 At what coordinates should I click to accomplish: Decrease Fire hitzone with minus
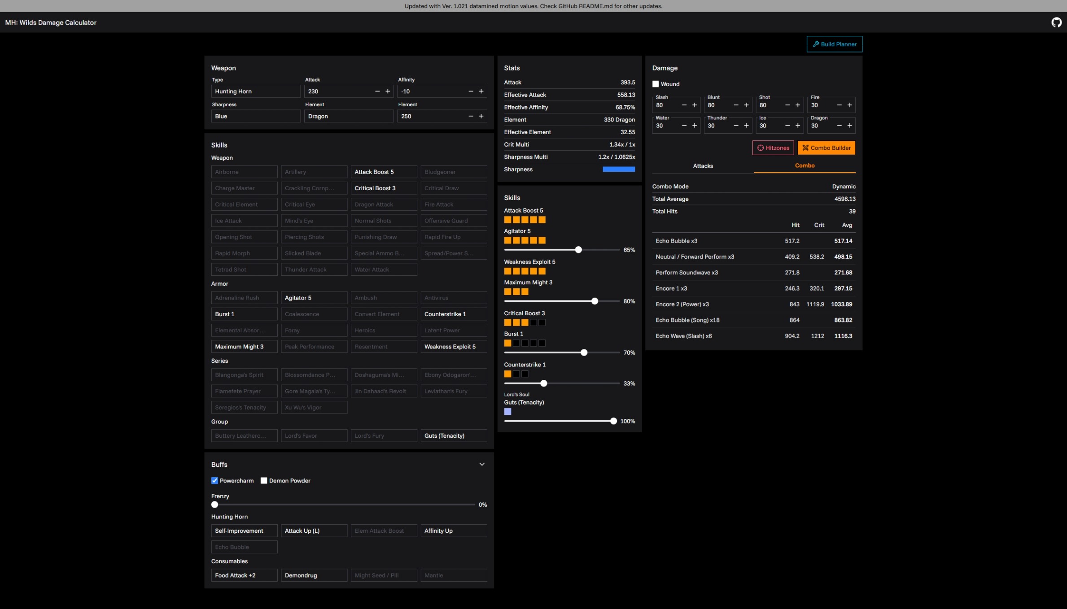coord(839,105)
